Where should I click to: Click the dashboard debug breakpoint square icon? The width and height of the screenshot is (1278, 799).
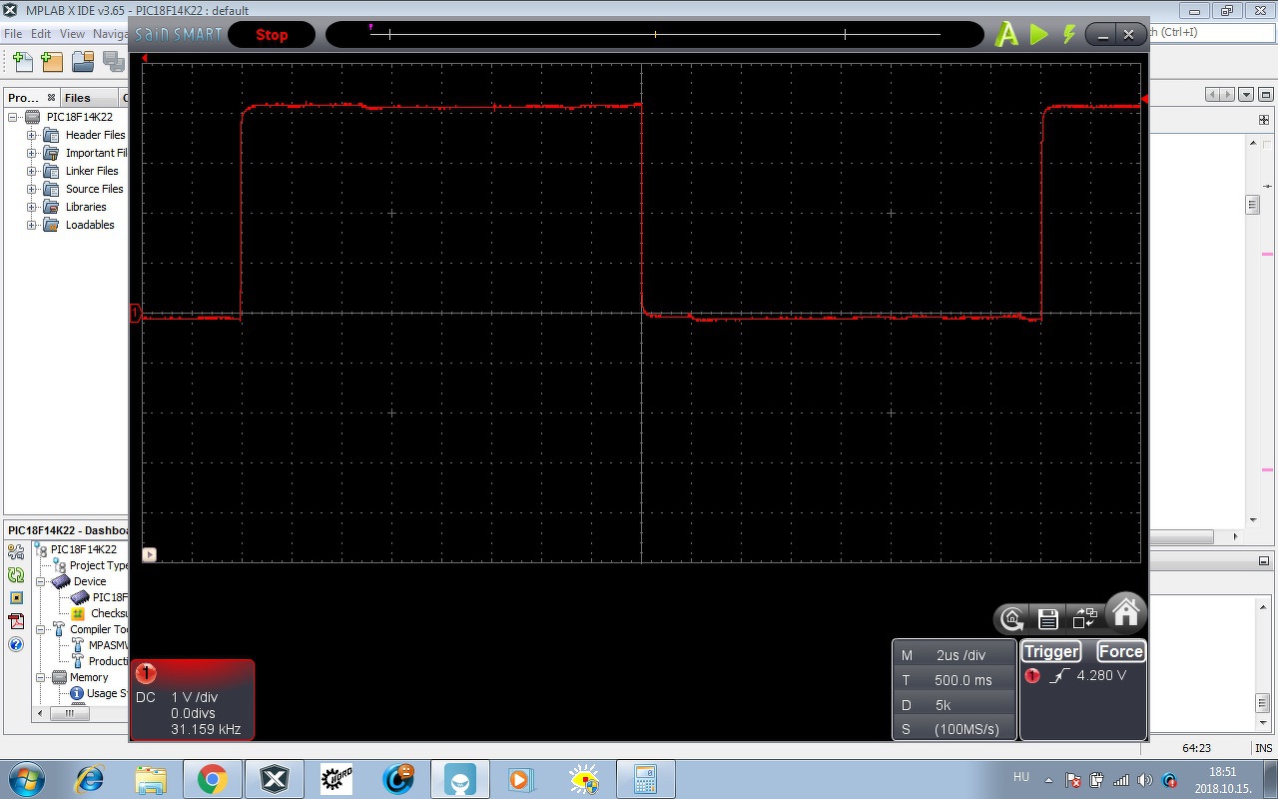(16, 597)
